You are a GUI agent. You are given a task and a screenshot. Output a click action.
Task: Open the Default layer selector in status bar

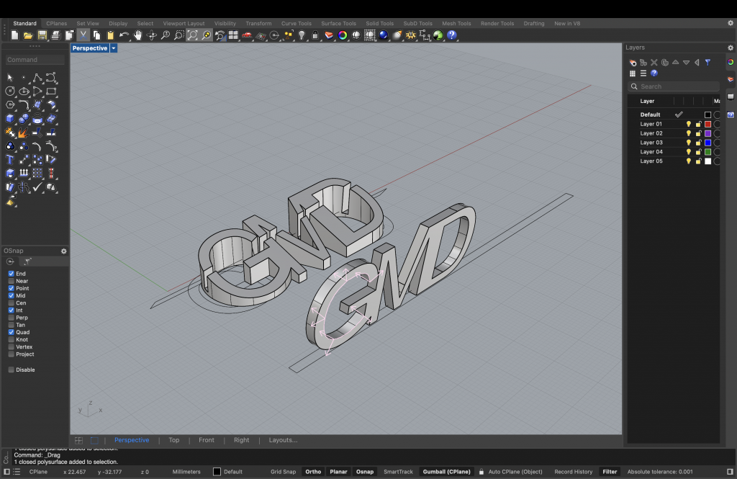pyautogui.click(x=228, y=472)
